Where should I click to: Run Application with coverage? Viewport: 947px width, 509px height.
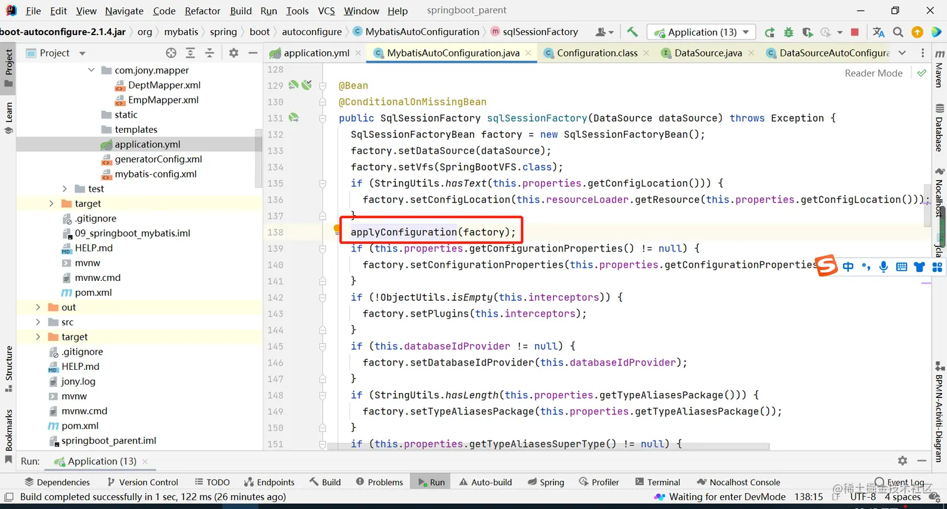pyautogui.click(x=808, y=32)
